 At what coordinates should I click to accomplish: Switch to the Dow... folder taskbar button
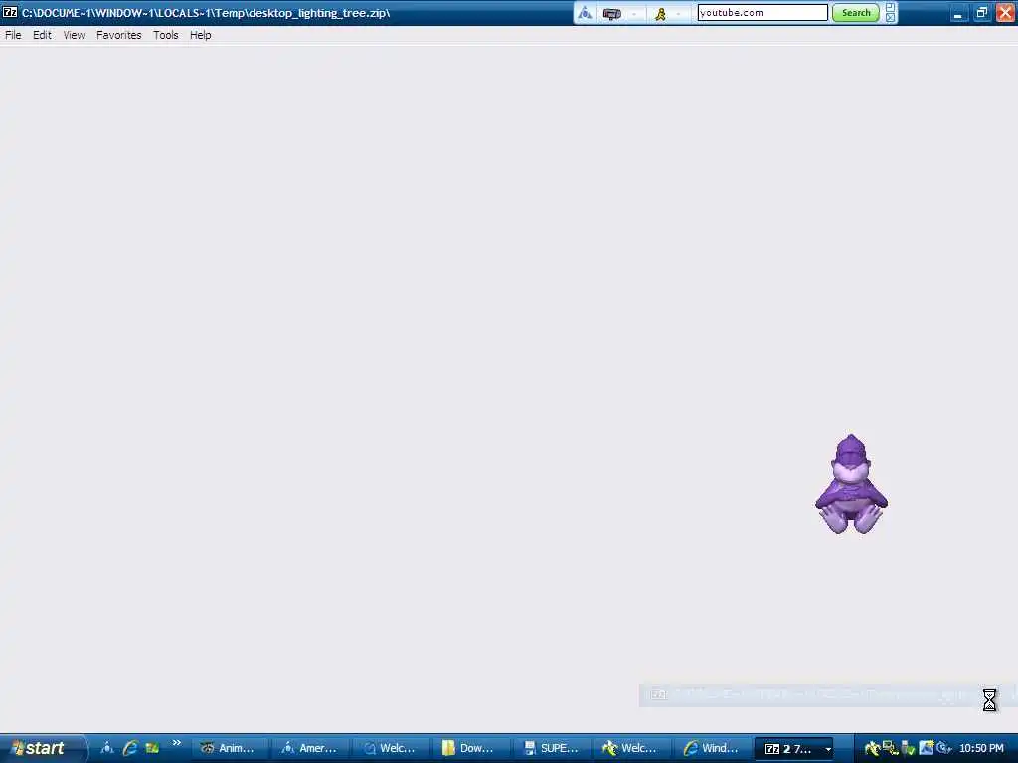tap(472, 748)
